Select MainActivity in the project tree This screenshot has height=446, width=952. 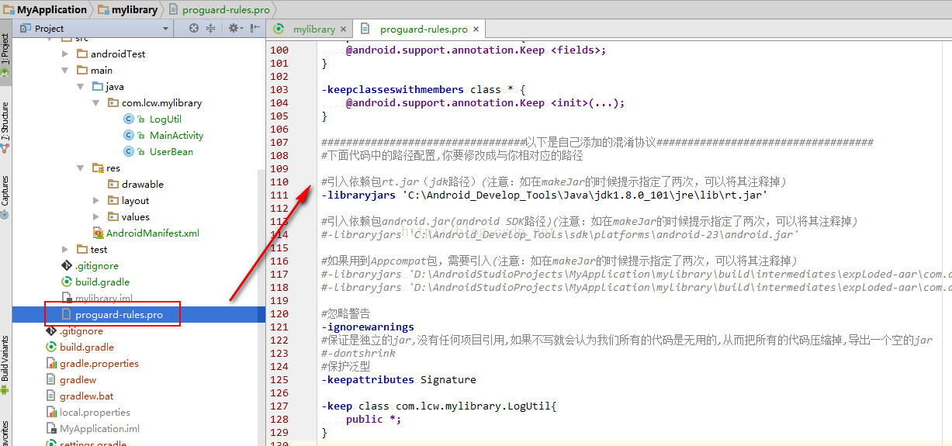pos(176,135)
